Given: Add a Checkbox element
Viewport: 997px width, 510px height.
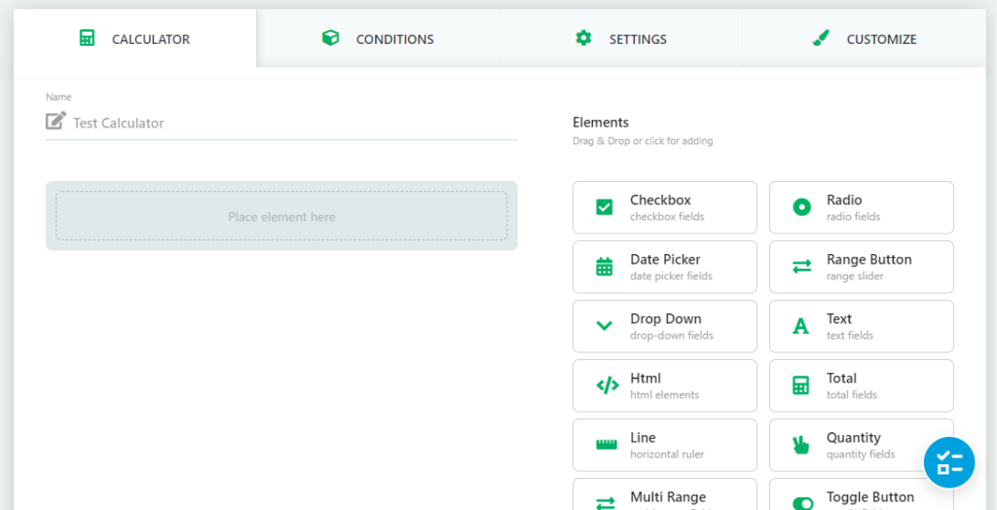Looking at the screenshot, I should (x=664, y=207).
